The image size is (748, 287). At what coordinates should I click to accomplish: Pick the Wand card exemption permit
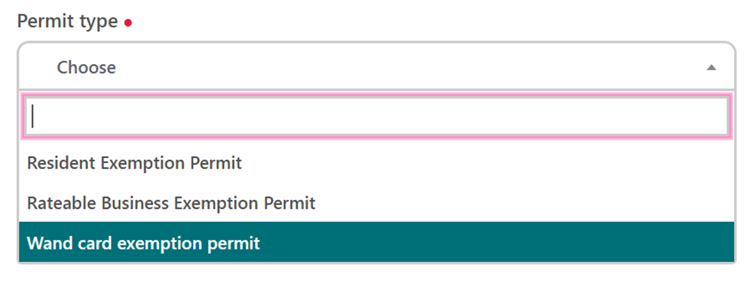[x=143, y=243]
